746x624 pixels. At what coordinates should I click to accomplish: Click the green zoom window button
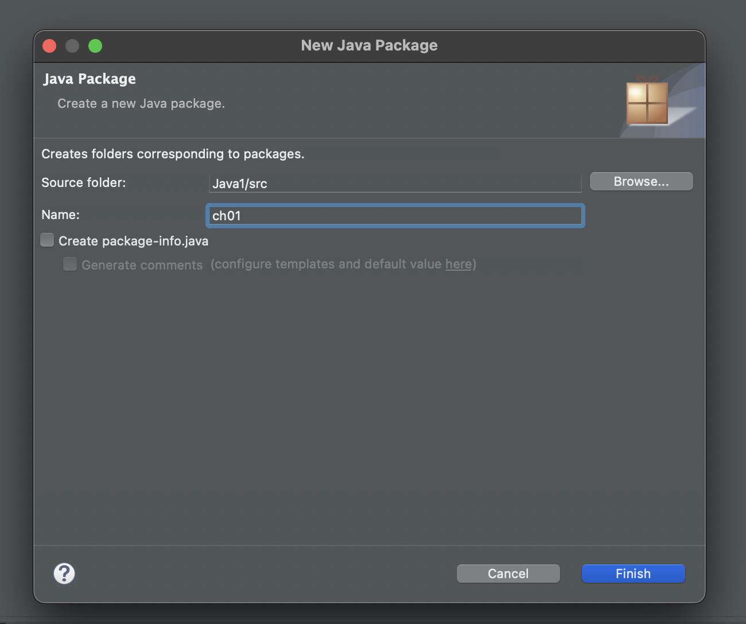95,46
